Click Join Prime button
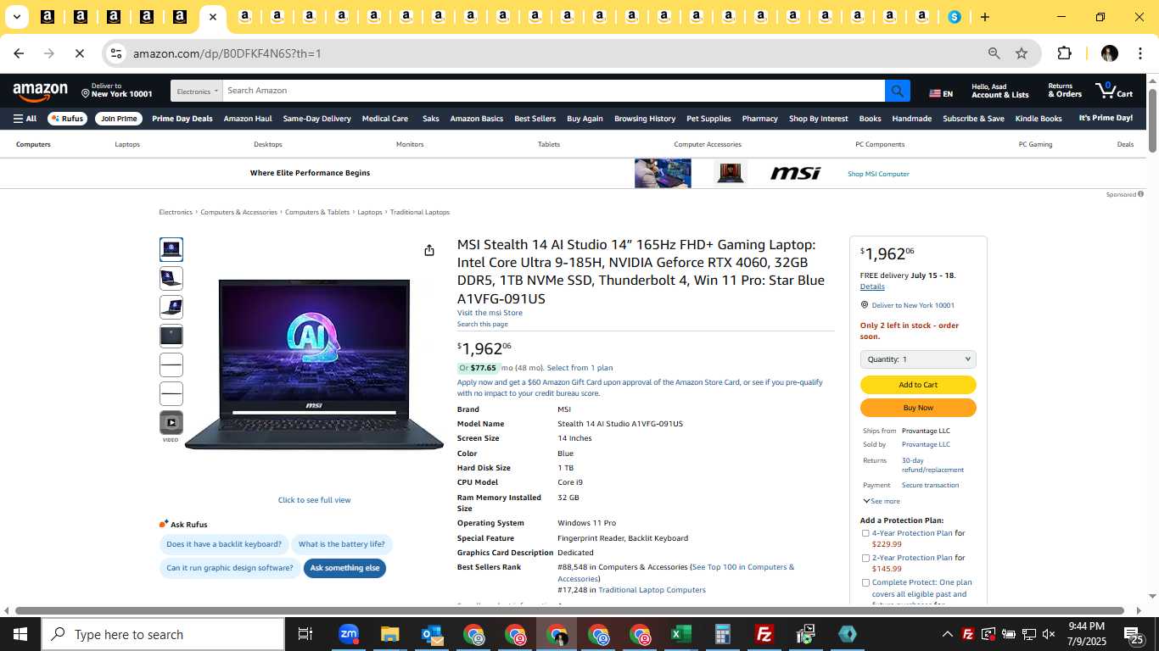The image size is (1159, 651). [119, 119]
